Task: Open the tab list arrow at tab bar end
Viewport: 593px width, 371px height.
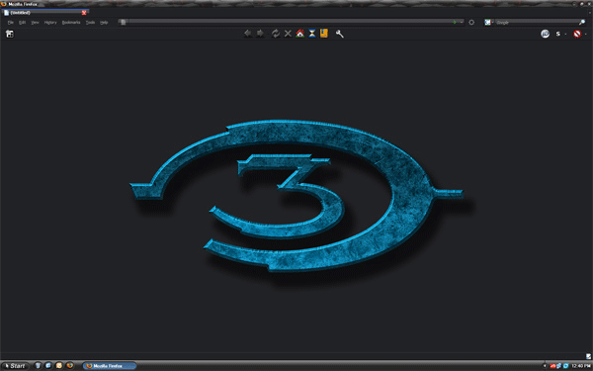Action: (590, 13)
